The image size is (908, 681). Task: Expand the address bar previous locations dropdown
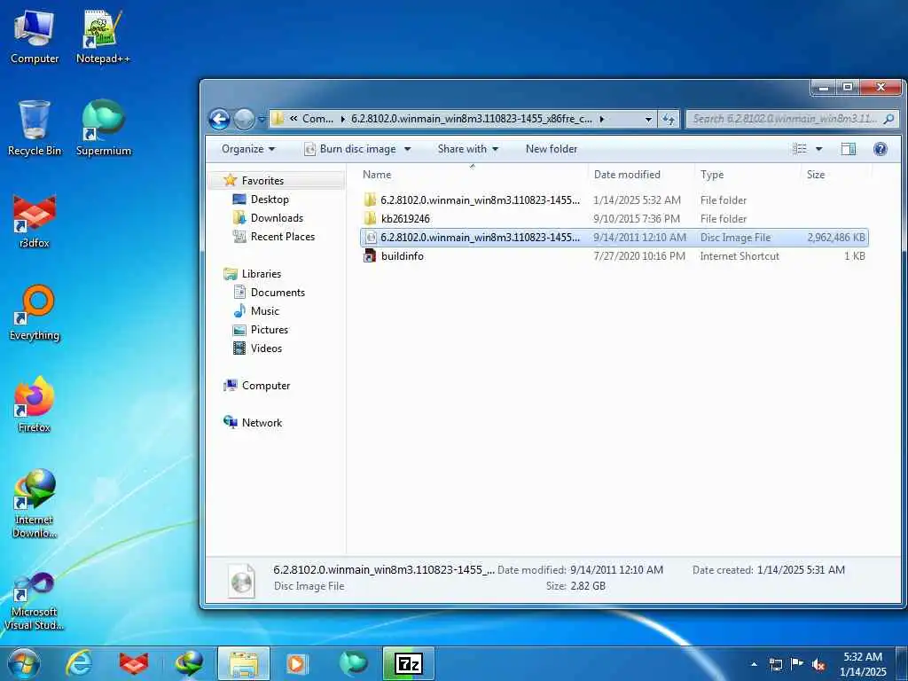pos(648,120)
